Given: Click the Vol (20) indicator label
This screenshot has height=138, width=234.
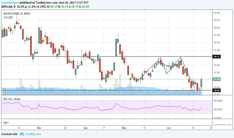Looking at the screenshot, I should [8, 18].
